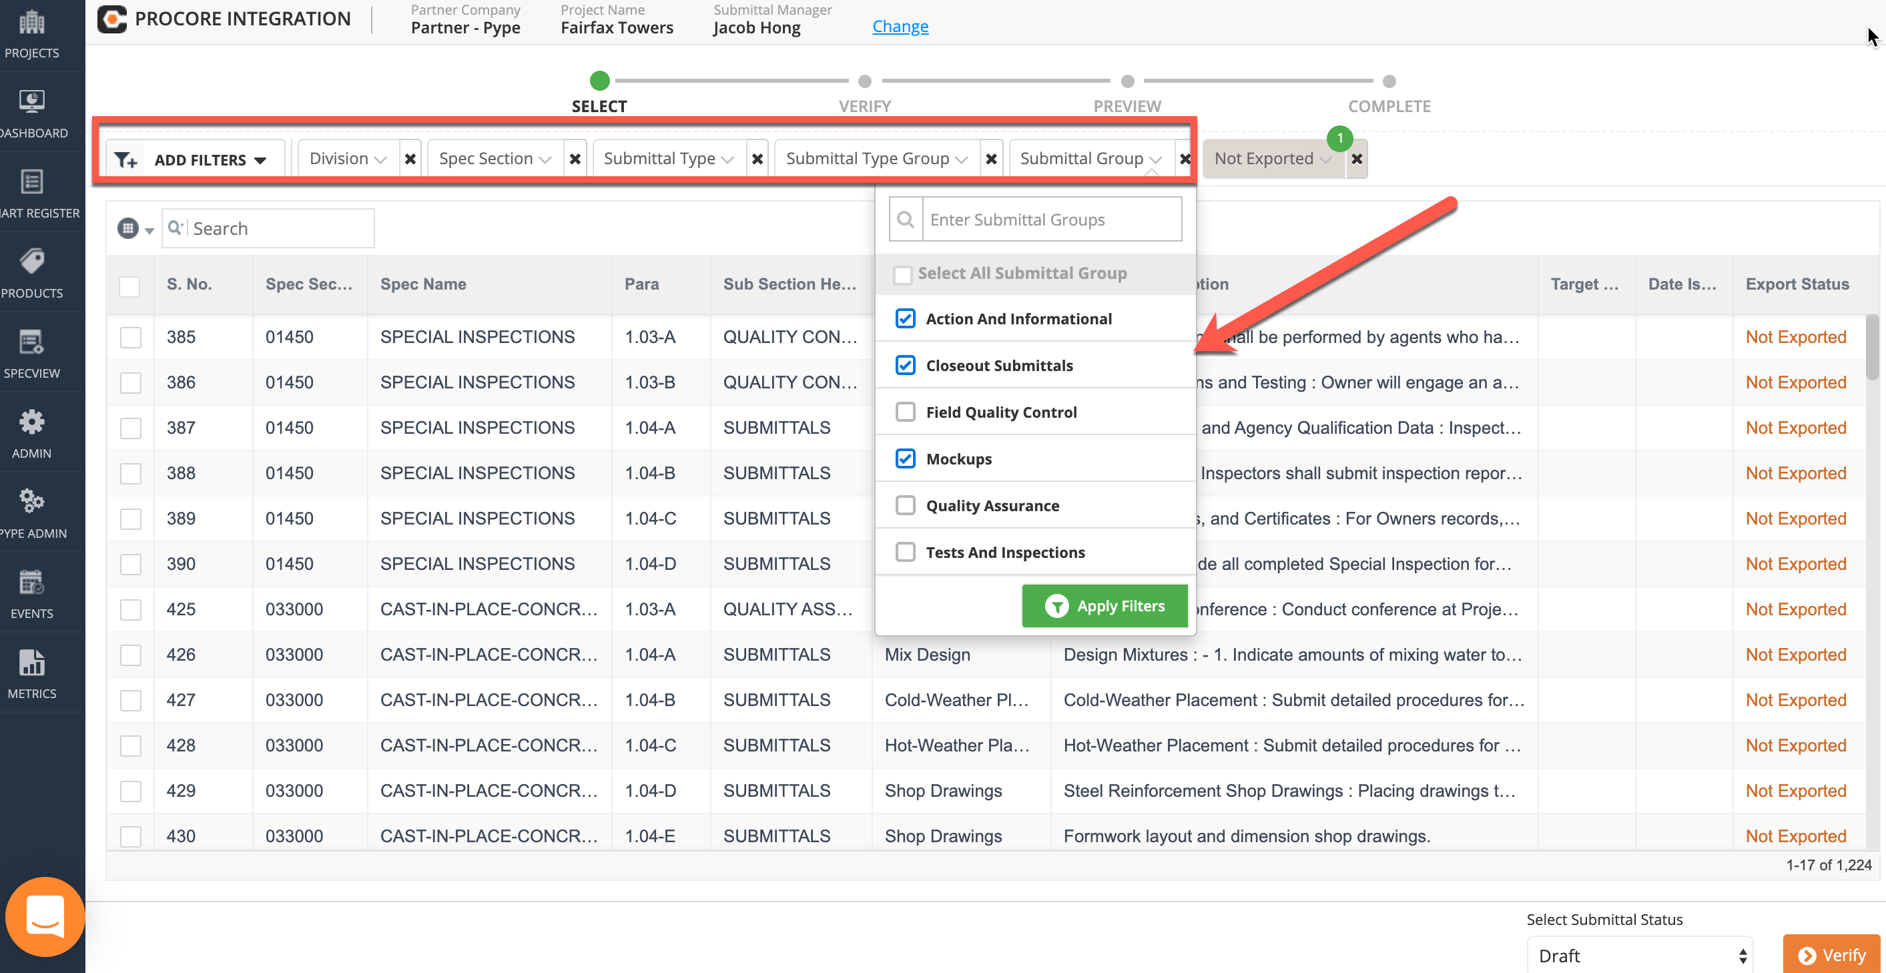Jump to the Preview step in the progress bar
This screenshot has height=973, width=1886.
tap(1127, 81)
